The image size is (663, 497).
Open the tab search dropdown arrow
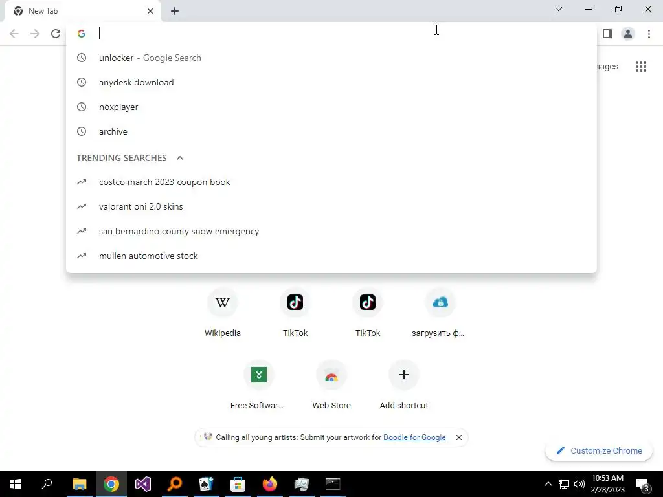tap(559, 9)
